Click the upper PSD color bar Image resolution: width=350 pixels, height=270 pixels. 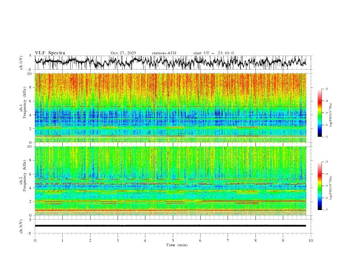pyautogui.click(x=320, y=113)
